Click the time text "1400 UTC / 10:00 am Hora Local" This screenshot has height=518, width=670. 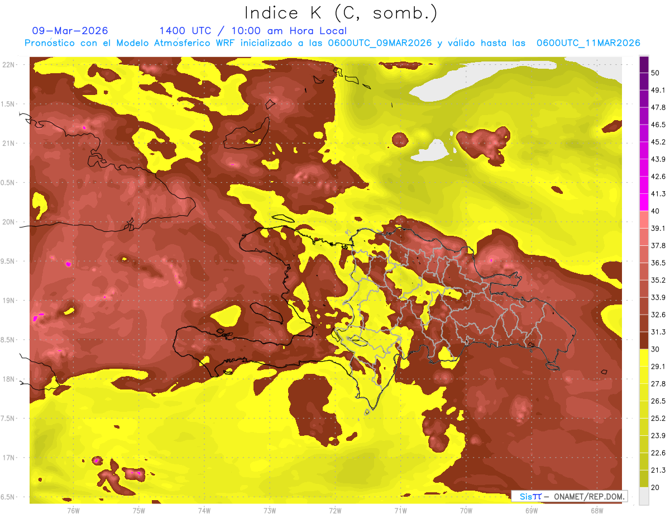(253, 31)
